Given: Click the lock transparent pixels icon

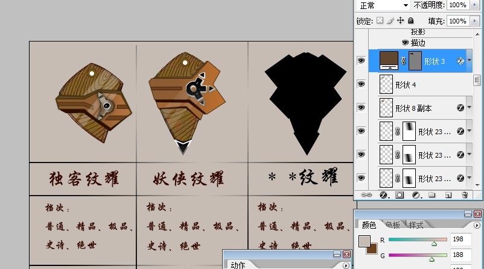Looking at the screenshot, I should [380, 20].
